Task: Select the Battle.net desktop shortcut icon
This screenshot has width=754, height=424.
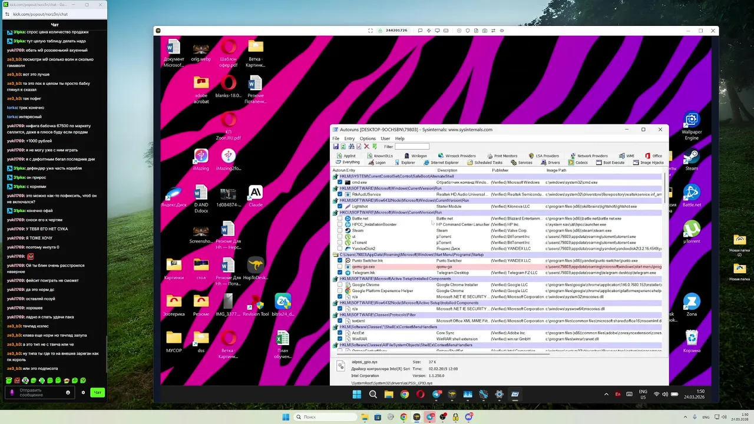Action: pyautogui.click(x=692, y=196)
